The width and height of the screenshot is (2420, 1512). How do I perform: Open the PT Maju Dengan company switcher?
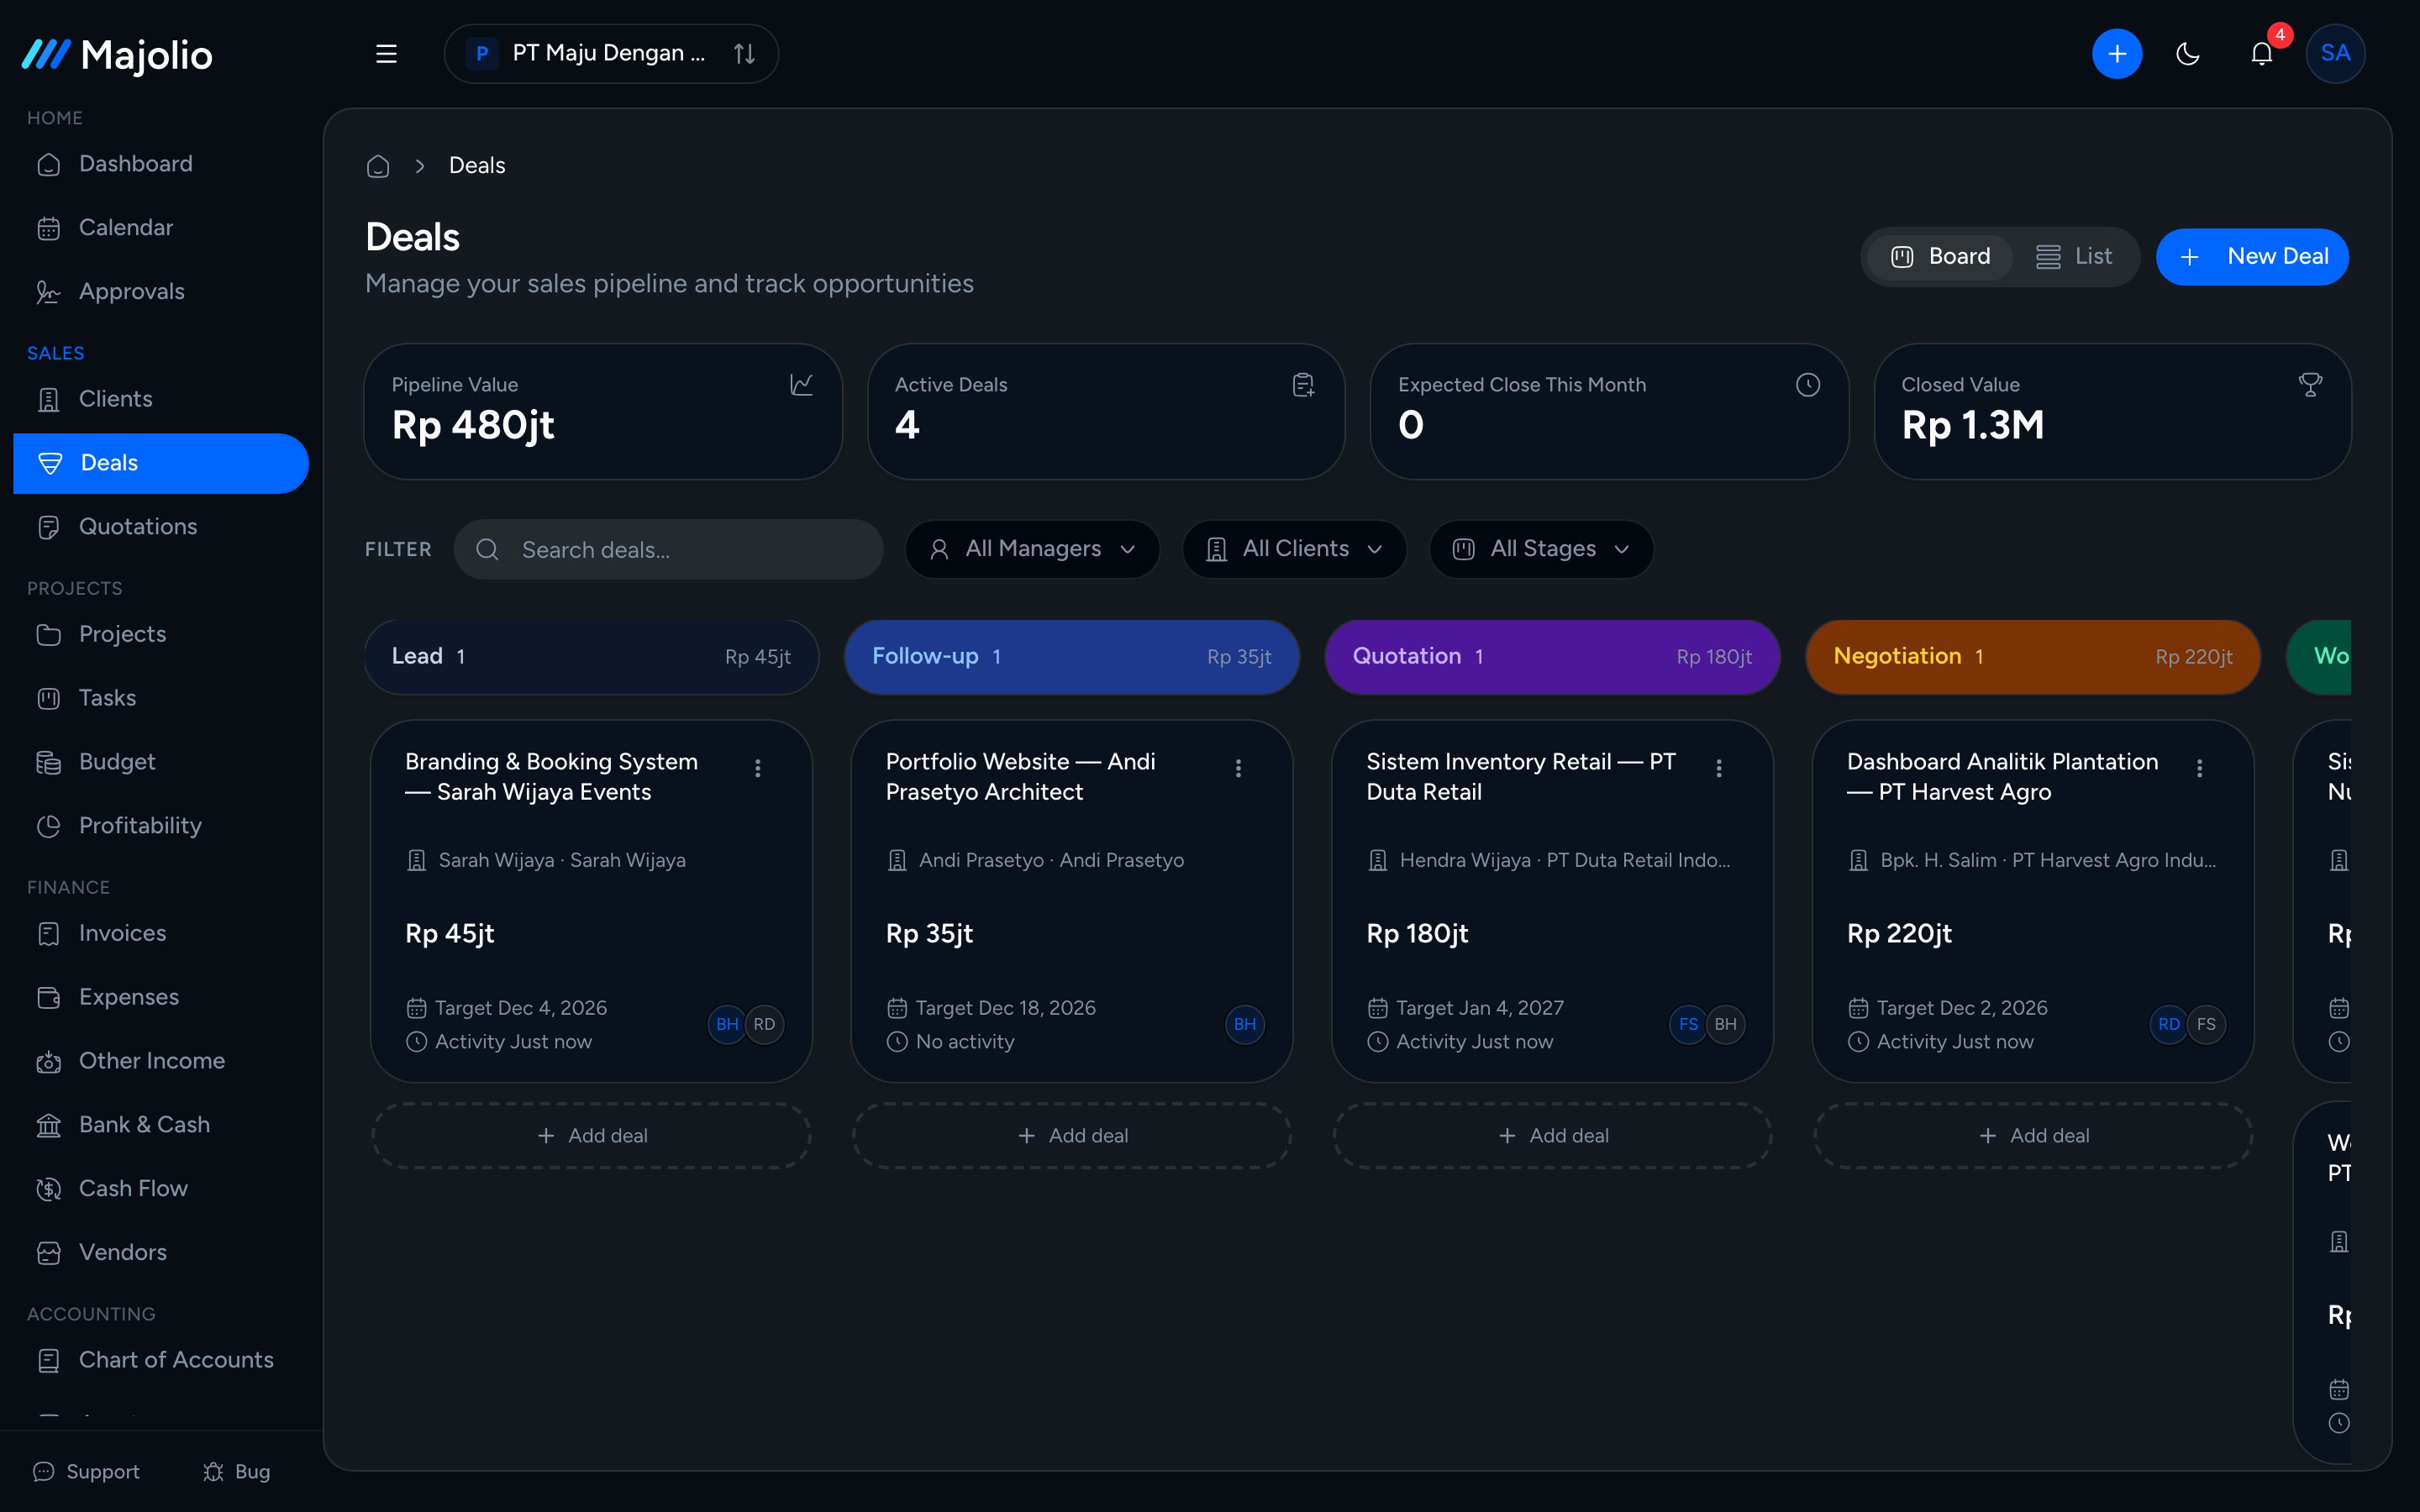pos(611,54)
